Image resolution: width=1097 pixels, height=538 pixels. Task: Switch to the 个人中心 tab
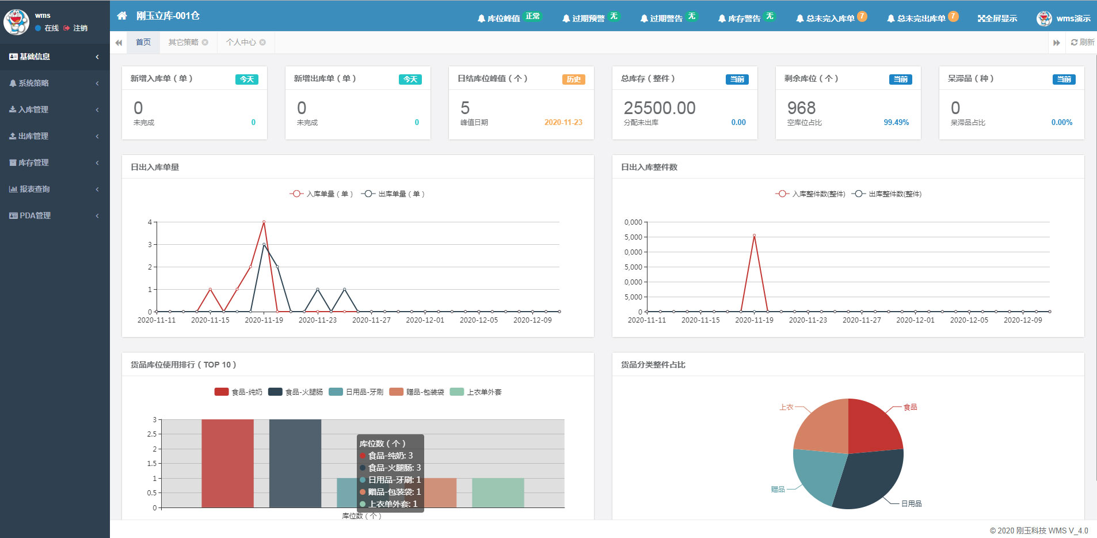tap(241, 42)
